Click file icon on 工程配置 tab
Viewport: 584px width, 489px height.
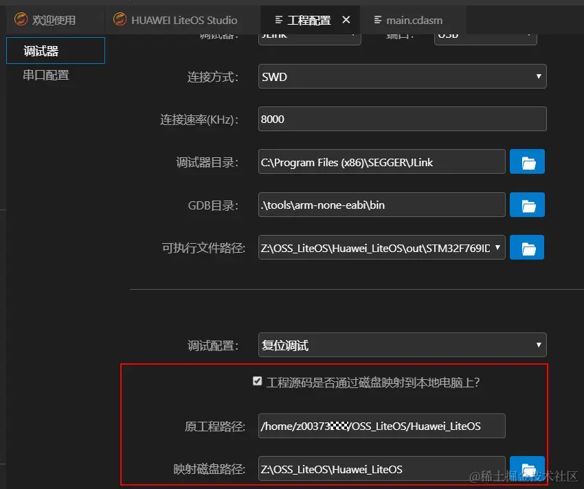[x=278, y=20]
